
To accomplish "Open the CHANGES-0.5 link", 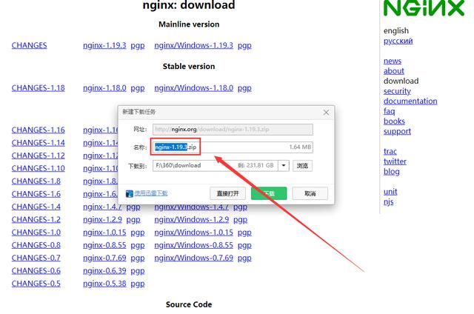I will point(36,284).
